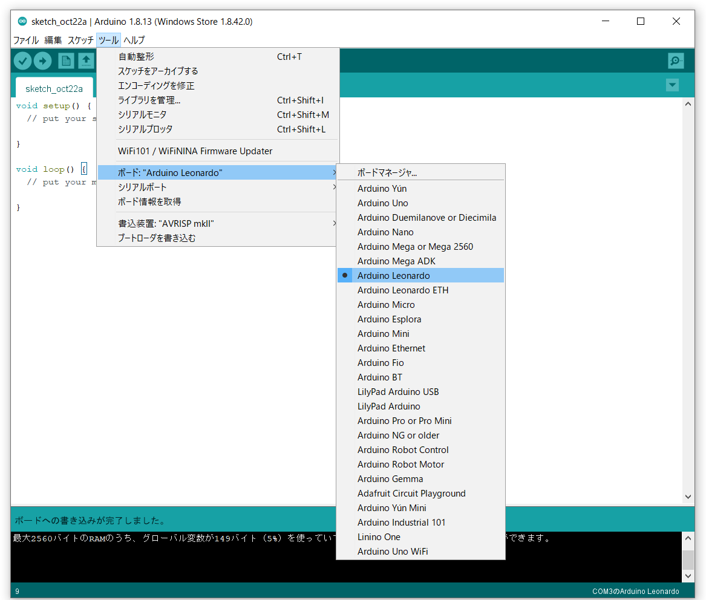
Task: Select Arduino Industrial 101 board
Action: [420, 522]
